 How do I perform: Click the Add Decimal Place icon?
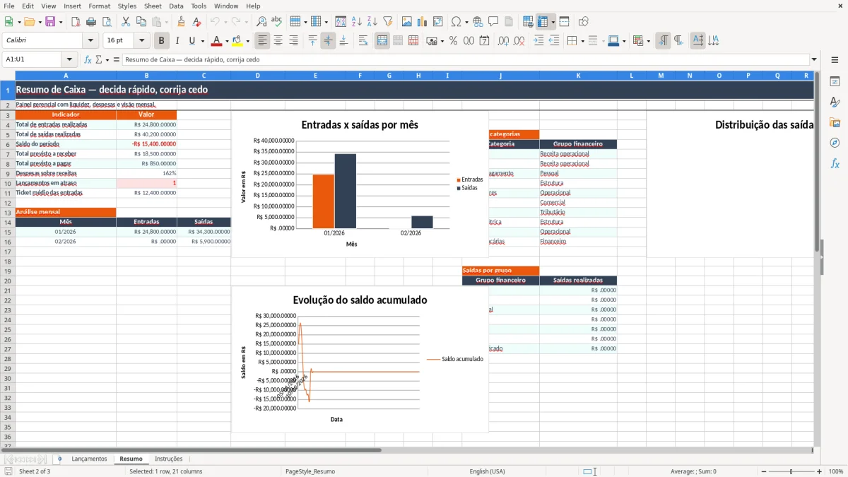pos(504,41)
